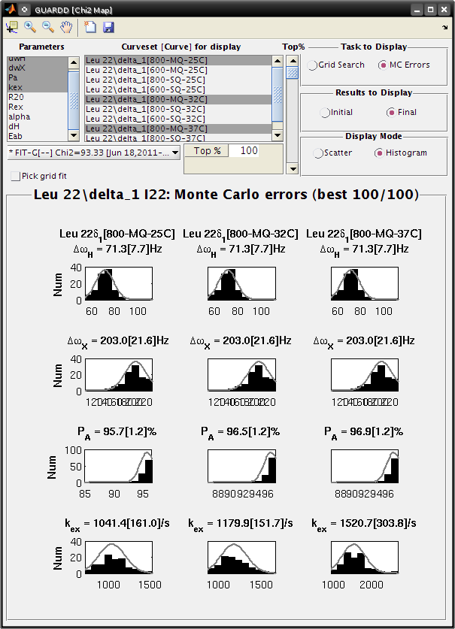The width and height of the screenshot is (455, 629).
Task: Click the Parameters list scrollbar thumb
Action: pyautogui.click(x=74, y=101)
